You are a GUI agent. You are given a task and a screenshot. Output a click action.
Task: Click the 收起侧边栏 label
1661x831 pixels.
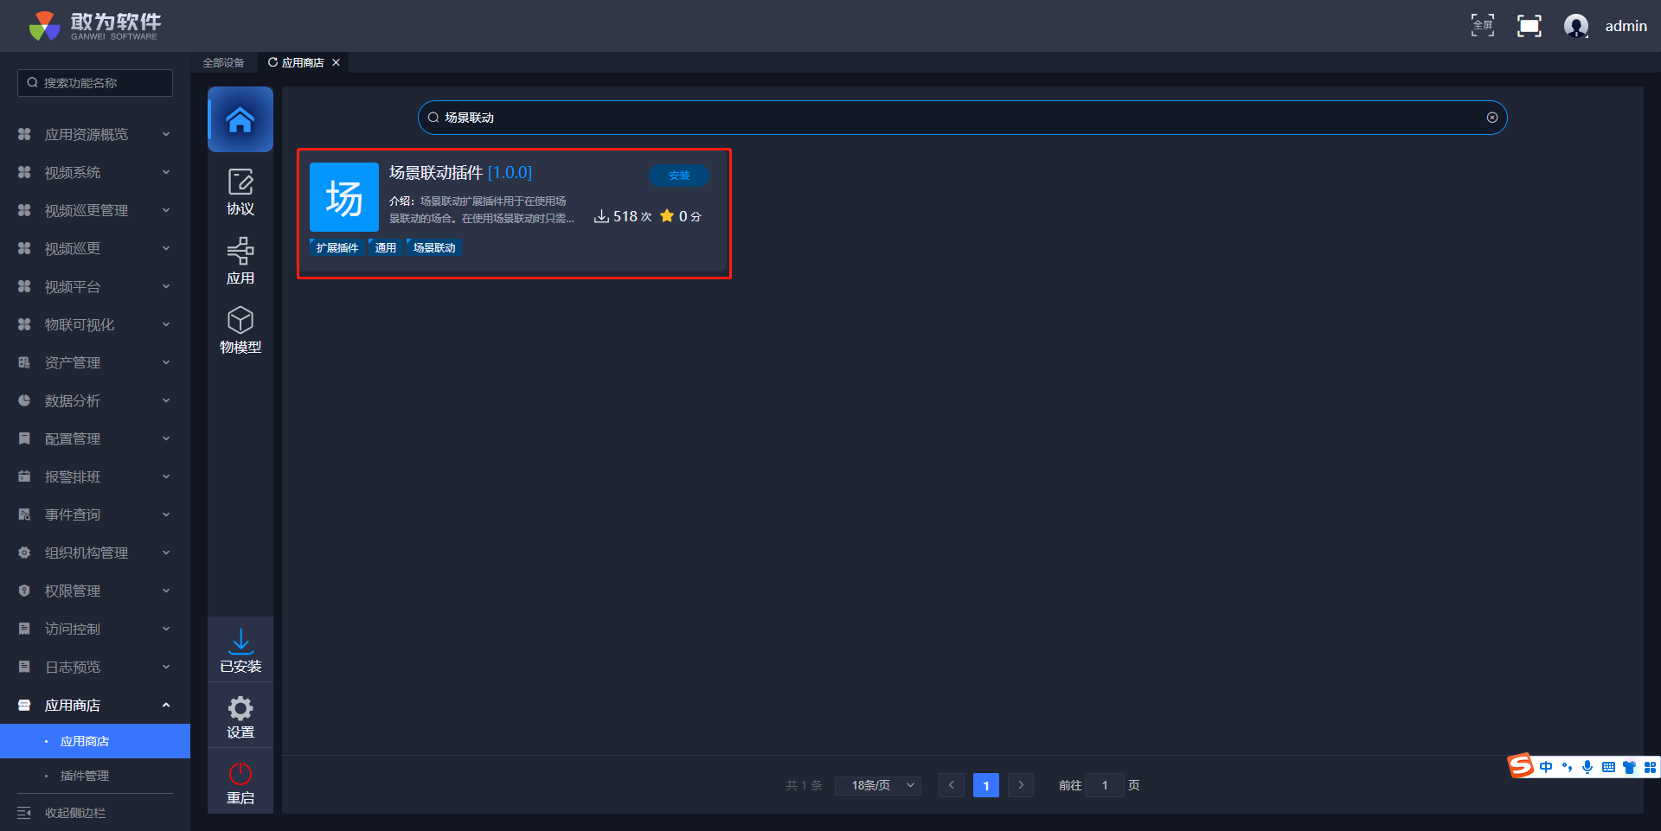tap(75, 813)
